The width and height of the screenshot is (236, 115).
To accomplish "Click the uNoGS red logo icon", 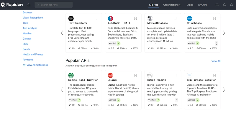I will 110,75.
